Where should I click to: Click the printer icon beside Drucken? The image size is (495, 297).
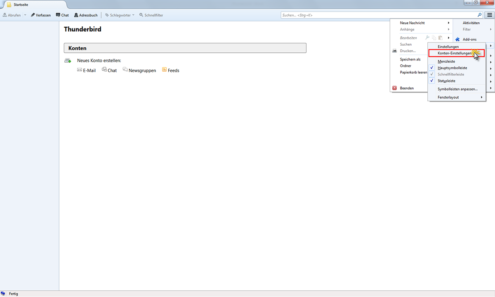point(395,51)
